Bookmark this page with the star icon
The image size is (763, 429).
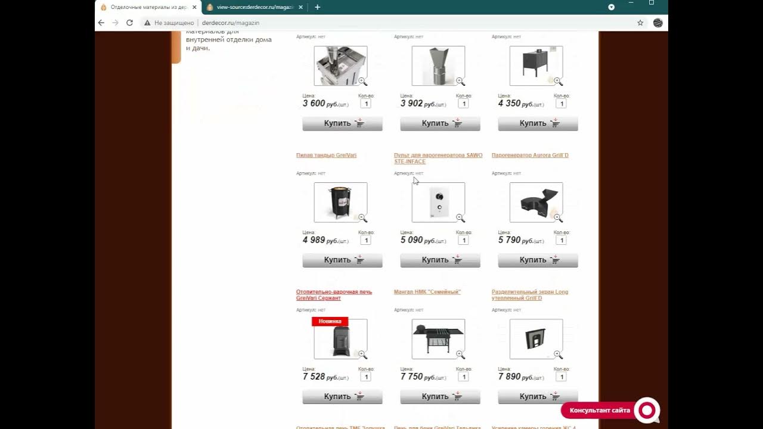[x=640, y=23]
